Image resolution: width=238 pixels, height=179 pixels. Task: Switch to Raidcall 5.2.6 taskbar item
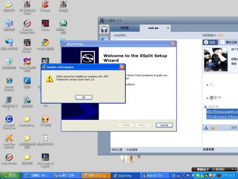154,175
